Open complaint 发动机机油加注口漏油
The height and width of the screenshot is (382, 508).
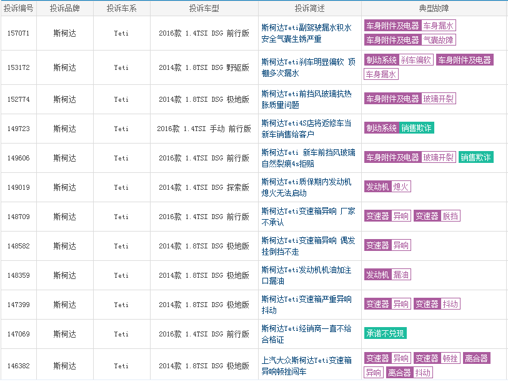click(306, 275)
